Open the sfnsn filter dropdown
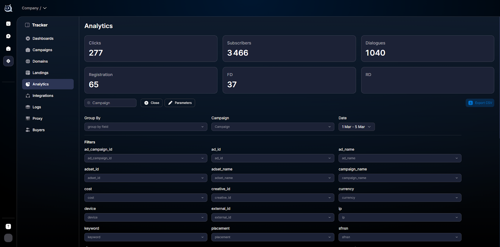500x247 pixels. click(x=400, y=237)
